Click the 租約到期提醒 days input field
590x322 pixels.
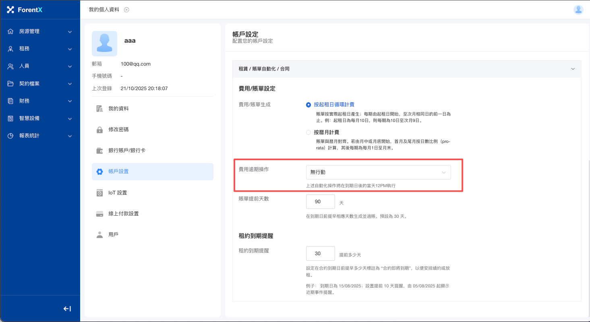320,254
